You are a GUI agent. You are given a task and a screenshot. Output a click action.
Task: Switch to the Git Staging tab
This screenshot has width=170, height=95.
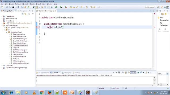[66, 73]
